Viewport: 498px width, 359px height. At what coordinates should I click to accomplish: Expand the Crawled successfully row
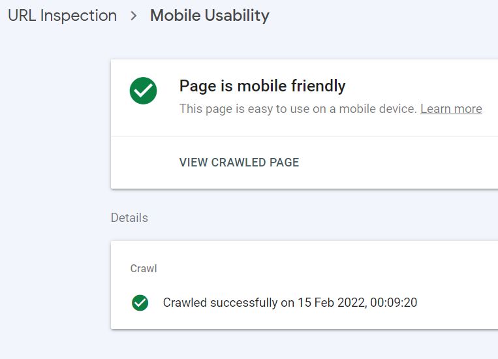point(304,303)
